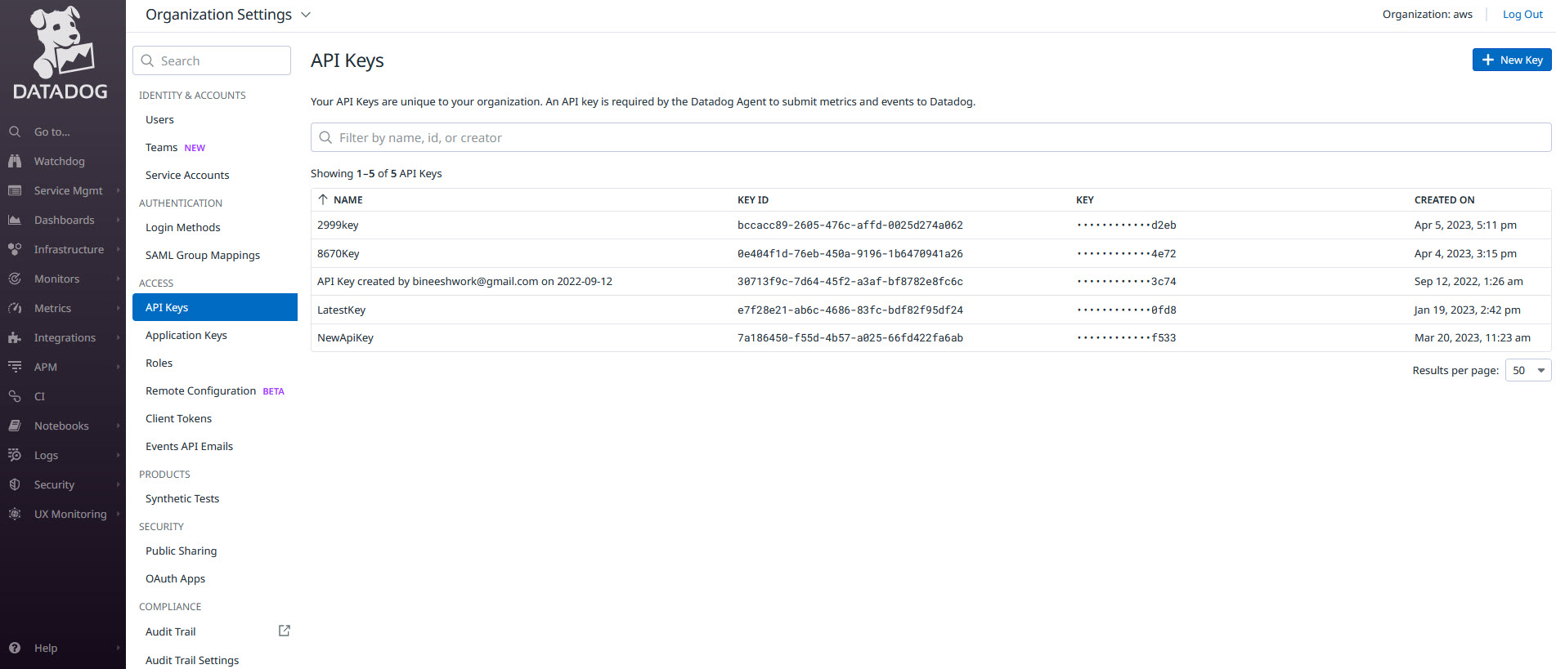Click the Metrics gauge icon
The image size is (1556, 669).
tap(15, 308)
